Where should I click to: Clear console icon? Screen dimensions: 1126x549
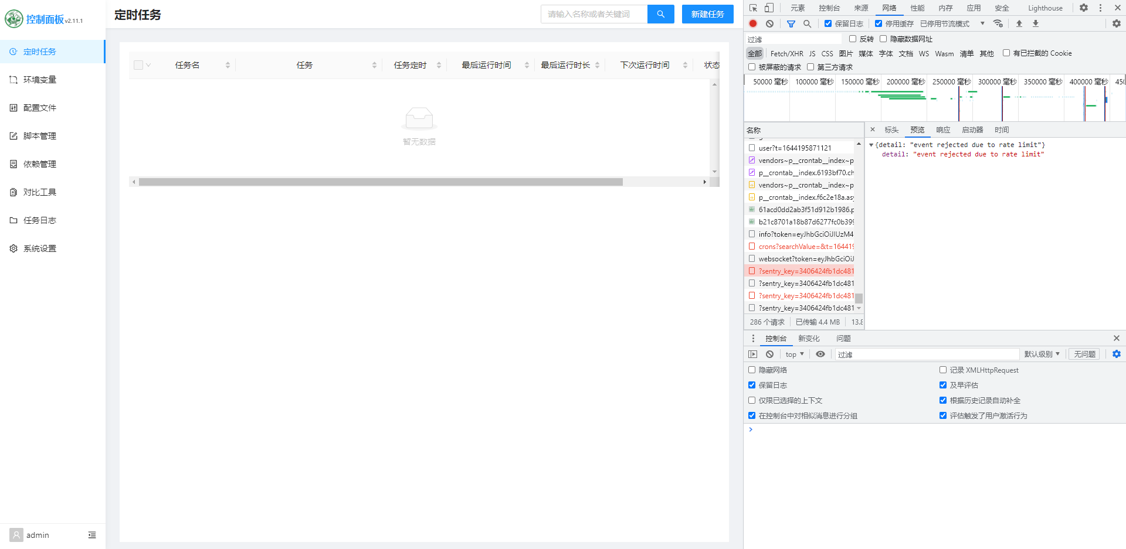point(769,354)
